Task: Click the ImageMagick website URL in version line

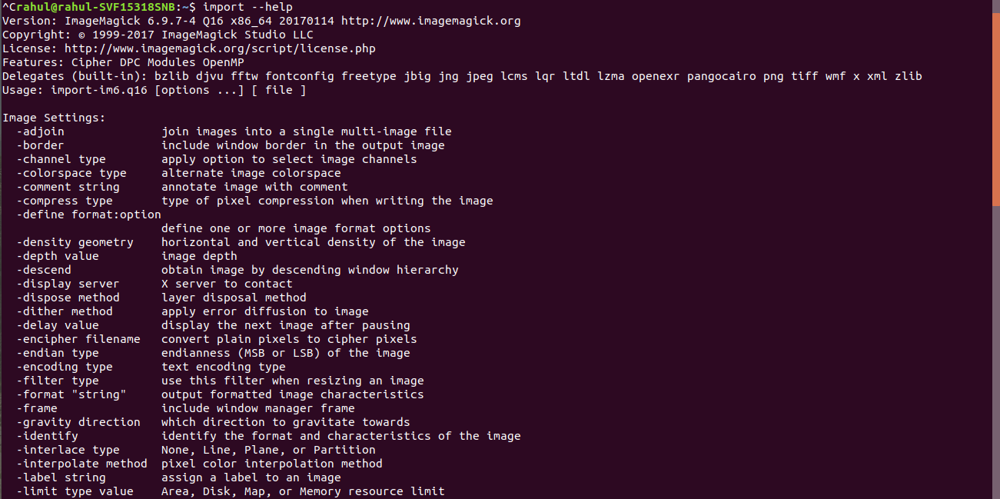Action: [431, 21]
